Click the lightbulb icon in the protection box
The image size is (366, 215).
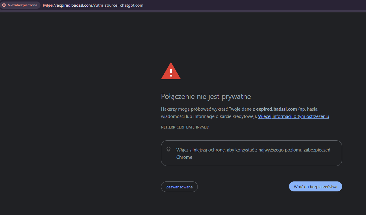169,149
